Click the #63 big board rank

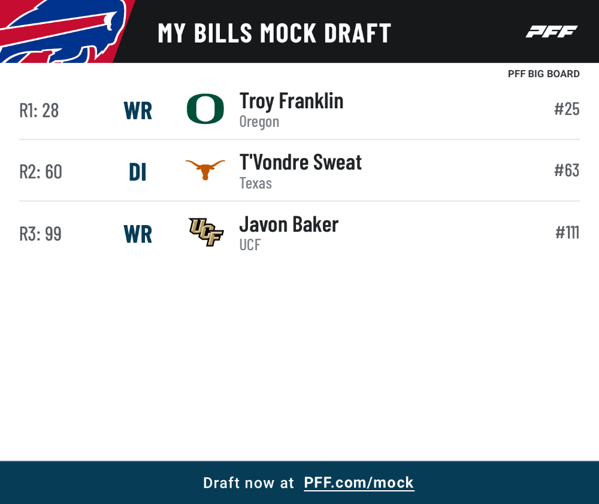click(567, 170)
